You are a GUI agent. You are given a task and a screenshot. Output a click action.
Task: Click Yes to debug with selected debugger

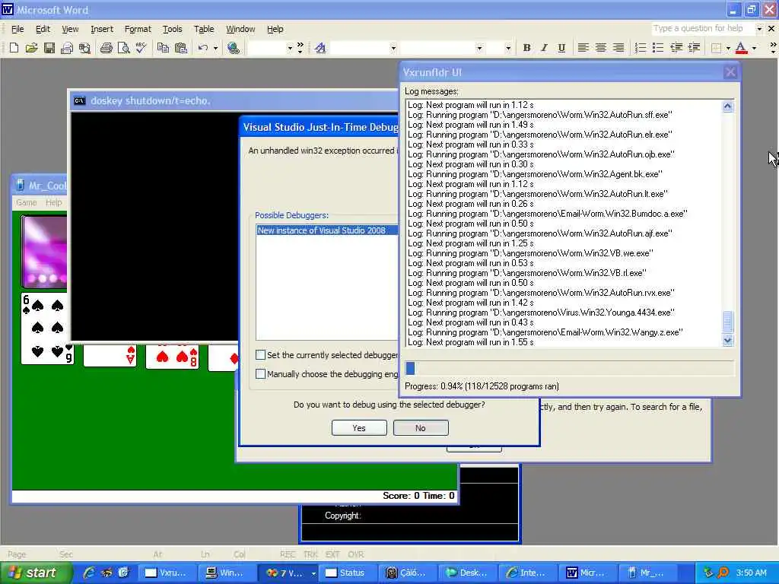tap(359, 427)
